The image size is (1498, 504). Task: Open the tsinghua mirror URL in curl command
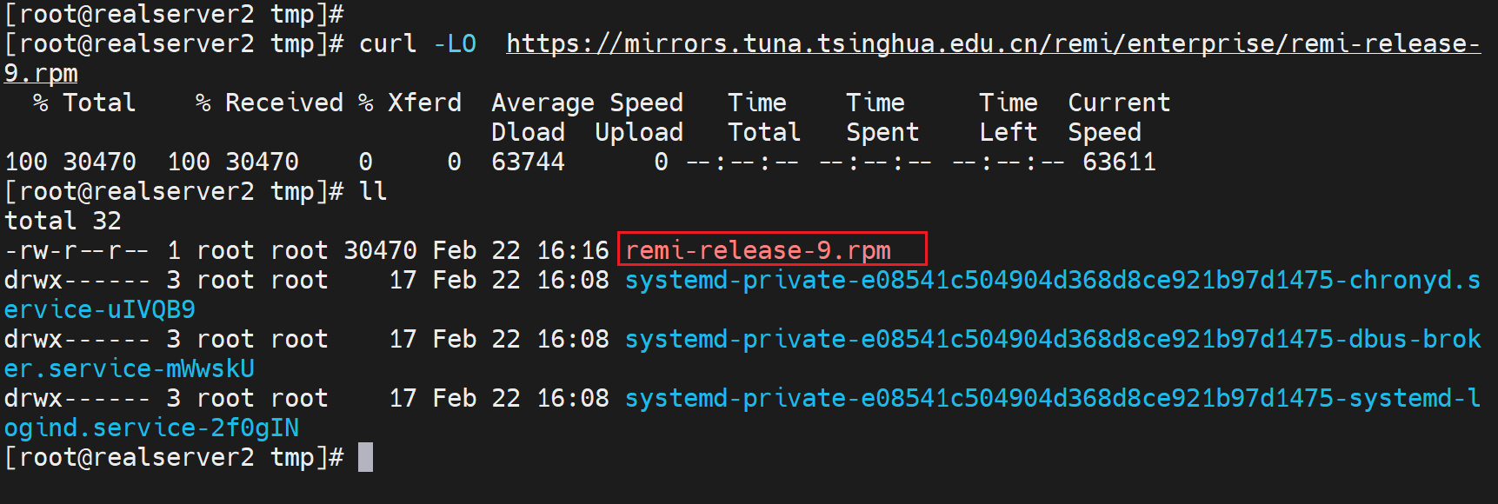click(993, 43)
